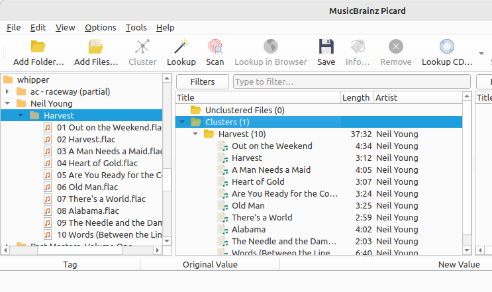Run Lookup with the wand icon
492x292 pixels.
(x=181, y=46)
